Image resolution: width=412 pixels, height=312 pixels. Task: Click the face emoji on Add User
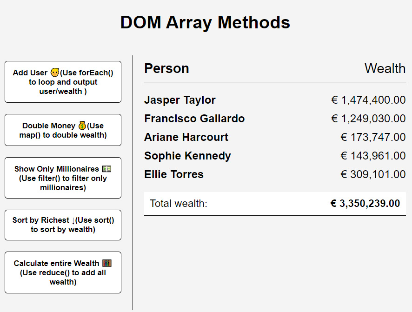click(55, 72)
